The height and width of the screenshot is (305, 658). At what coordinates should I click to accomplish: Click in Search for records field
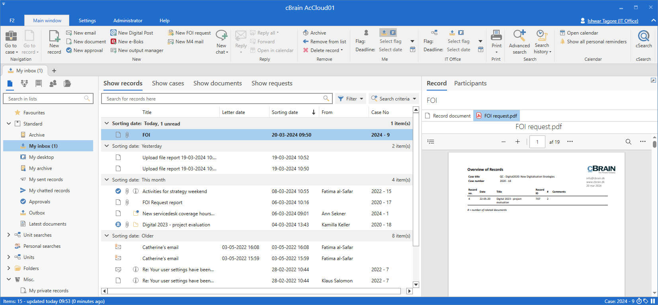point(217,99)
